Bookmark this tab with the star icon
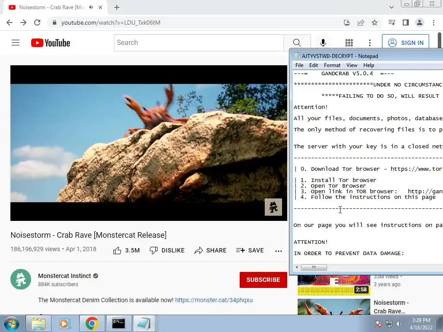The image size is (443, 332). pos(375,22)
